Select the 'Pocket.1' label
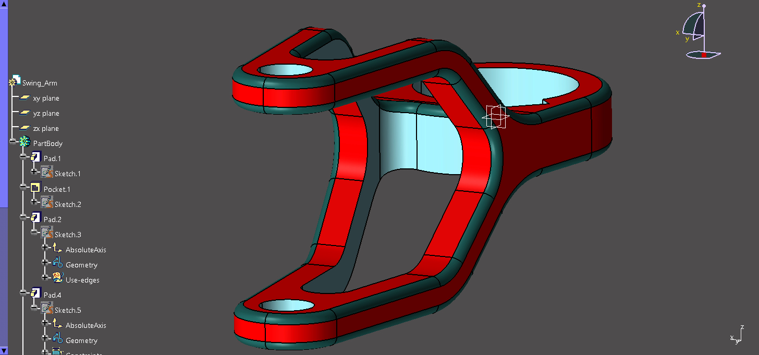Viewport: 759px width, 355px height. coord(57,189)
